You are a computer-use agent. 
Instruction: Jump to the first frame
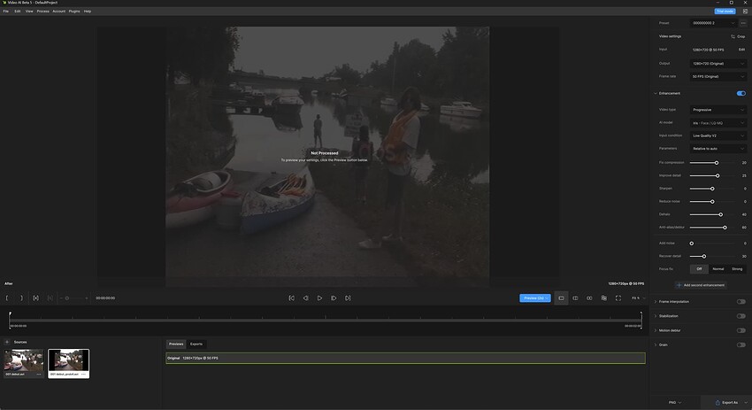pos(291,298)
